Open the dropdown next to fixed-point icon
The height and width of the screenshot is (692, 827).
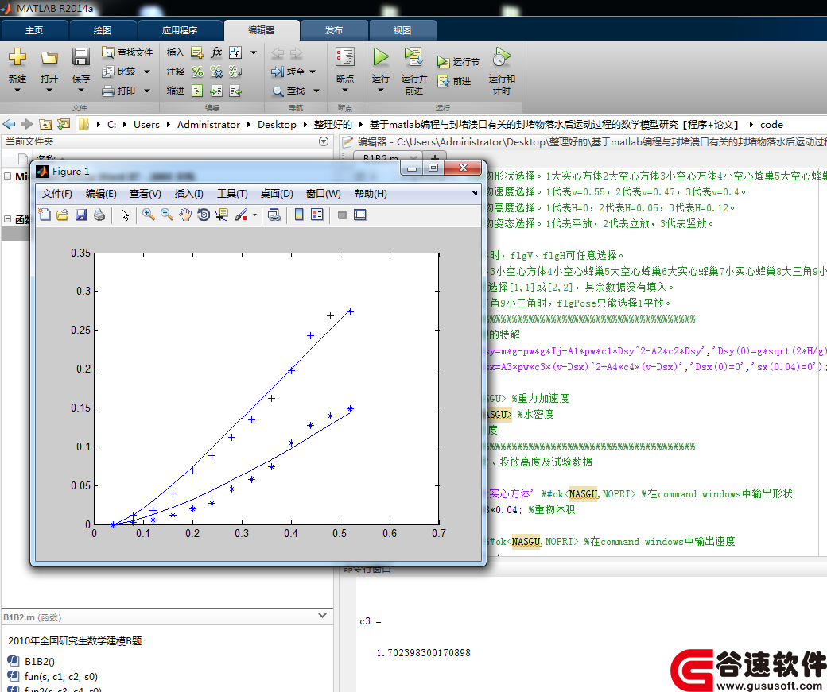(x=254, y=52)
